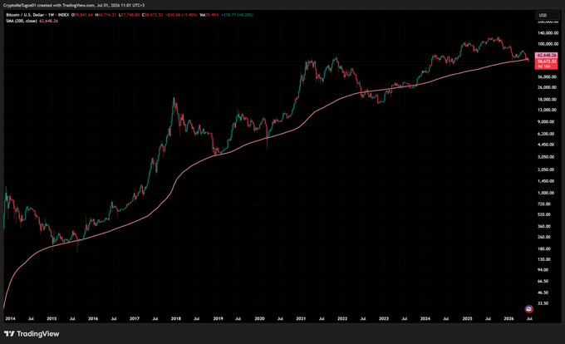Click the 130.00 price axis label
565x344 pixels.
point(544,259)
